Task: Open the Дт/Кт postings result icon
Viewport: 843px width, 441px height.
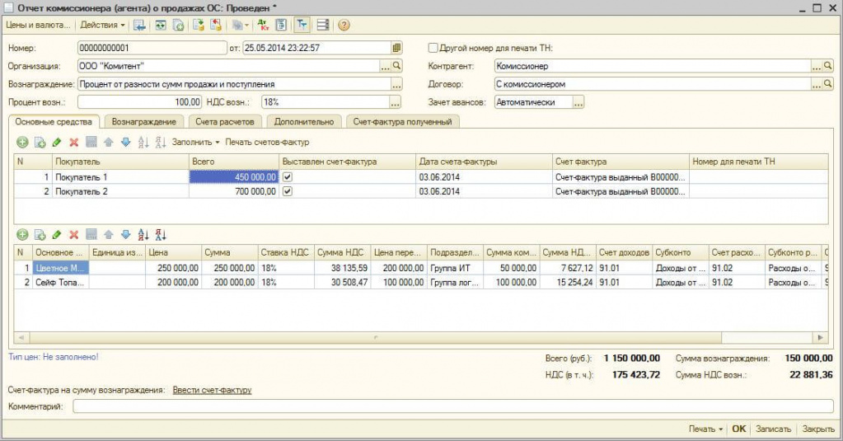Action: tap(263, 25)
